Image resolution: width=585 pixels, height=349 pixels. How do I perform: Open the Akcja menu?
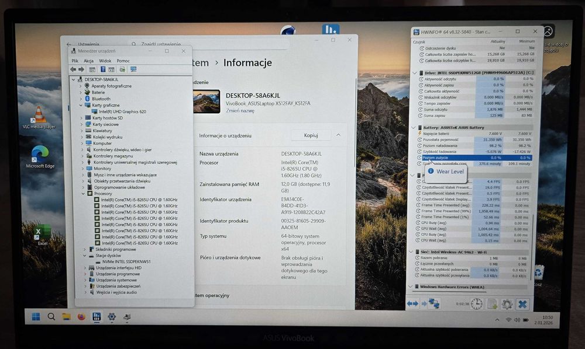89,61
